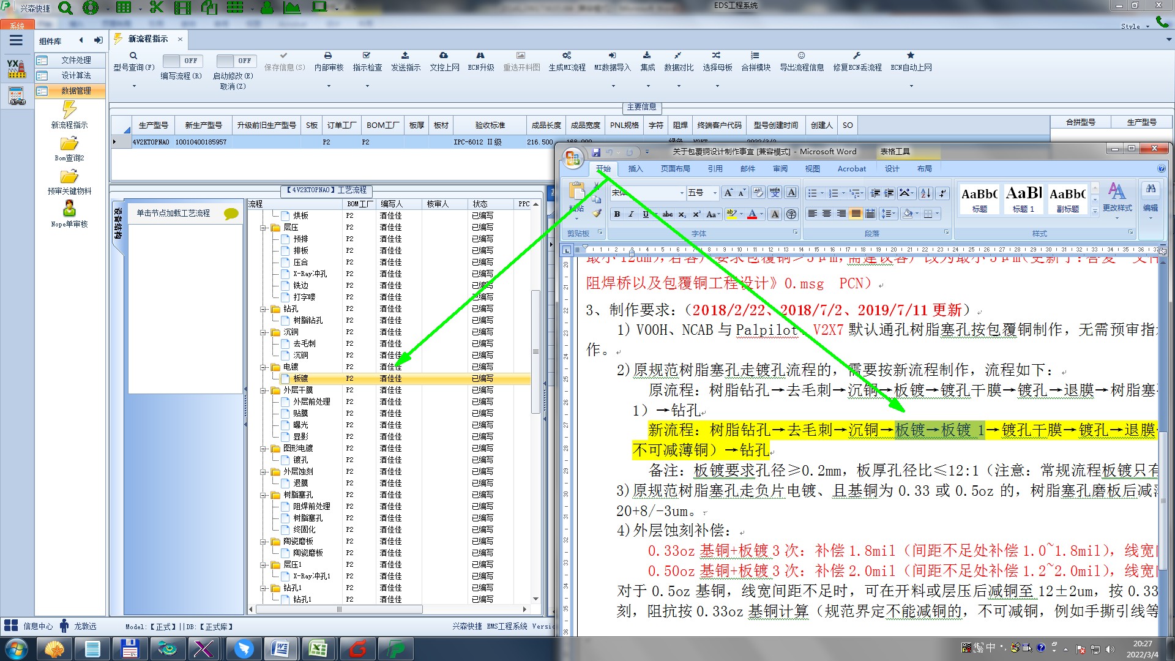Click Bold in Word ribbon
The width and height of the screenshot is (1175, 661).
point(617,214)
